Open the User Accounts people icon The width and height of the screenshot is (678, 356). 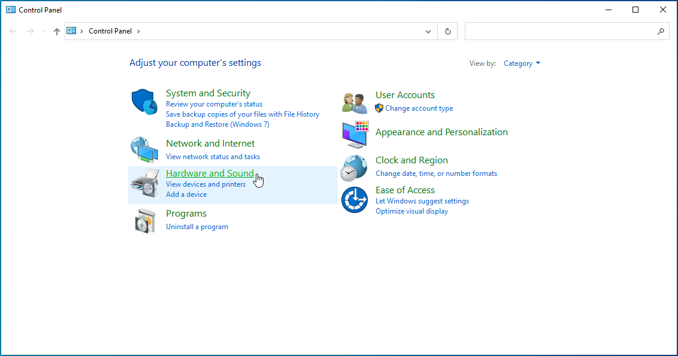pyautogui.click(x=354, y=102)
